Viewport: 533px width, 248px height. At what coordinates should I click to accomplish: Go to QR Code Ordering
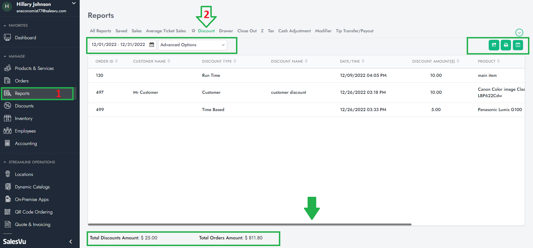tap(33, 212)
